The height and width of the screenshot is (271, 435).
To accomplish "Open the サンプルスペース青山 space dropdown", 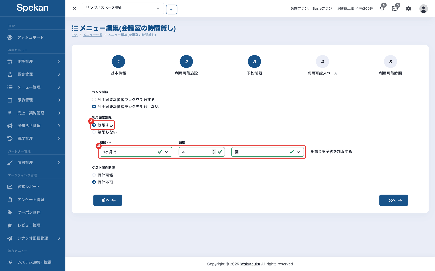I will [x=123, y=8].
